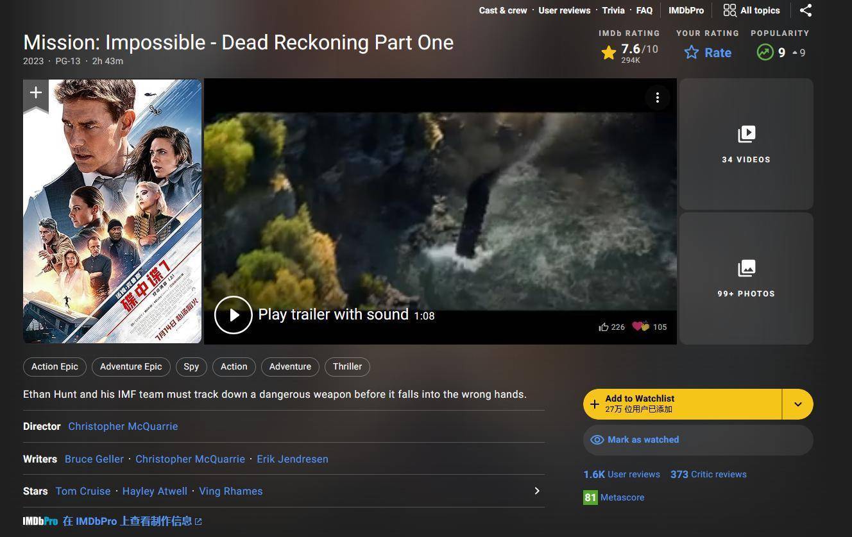The width and height of the screenshot is (852, 537).
Task: Open the 34 Videos tile
Action: click(x=746, y=144)
